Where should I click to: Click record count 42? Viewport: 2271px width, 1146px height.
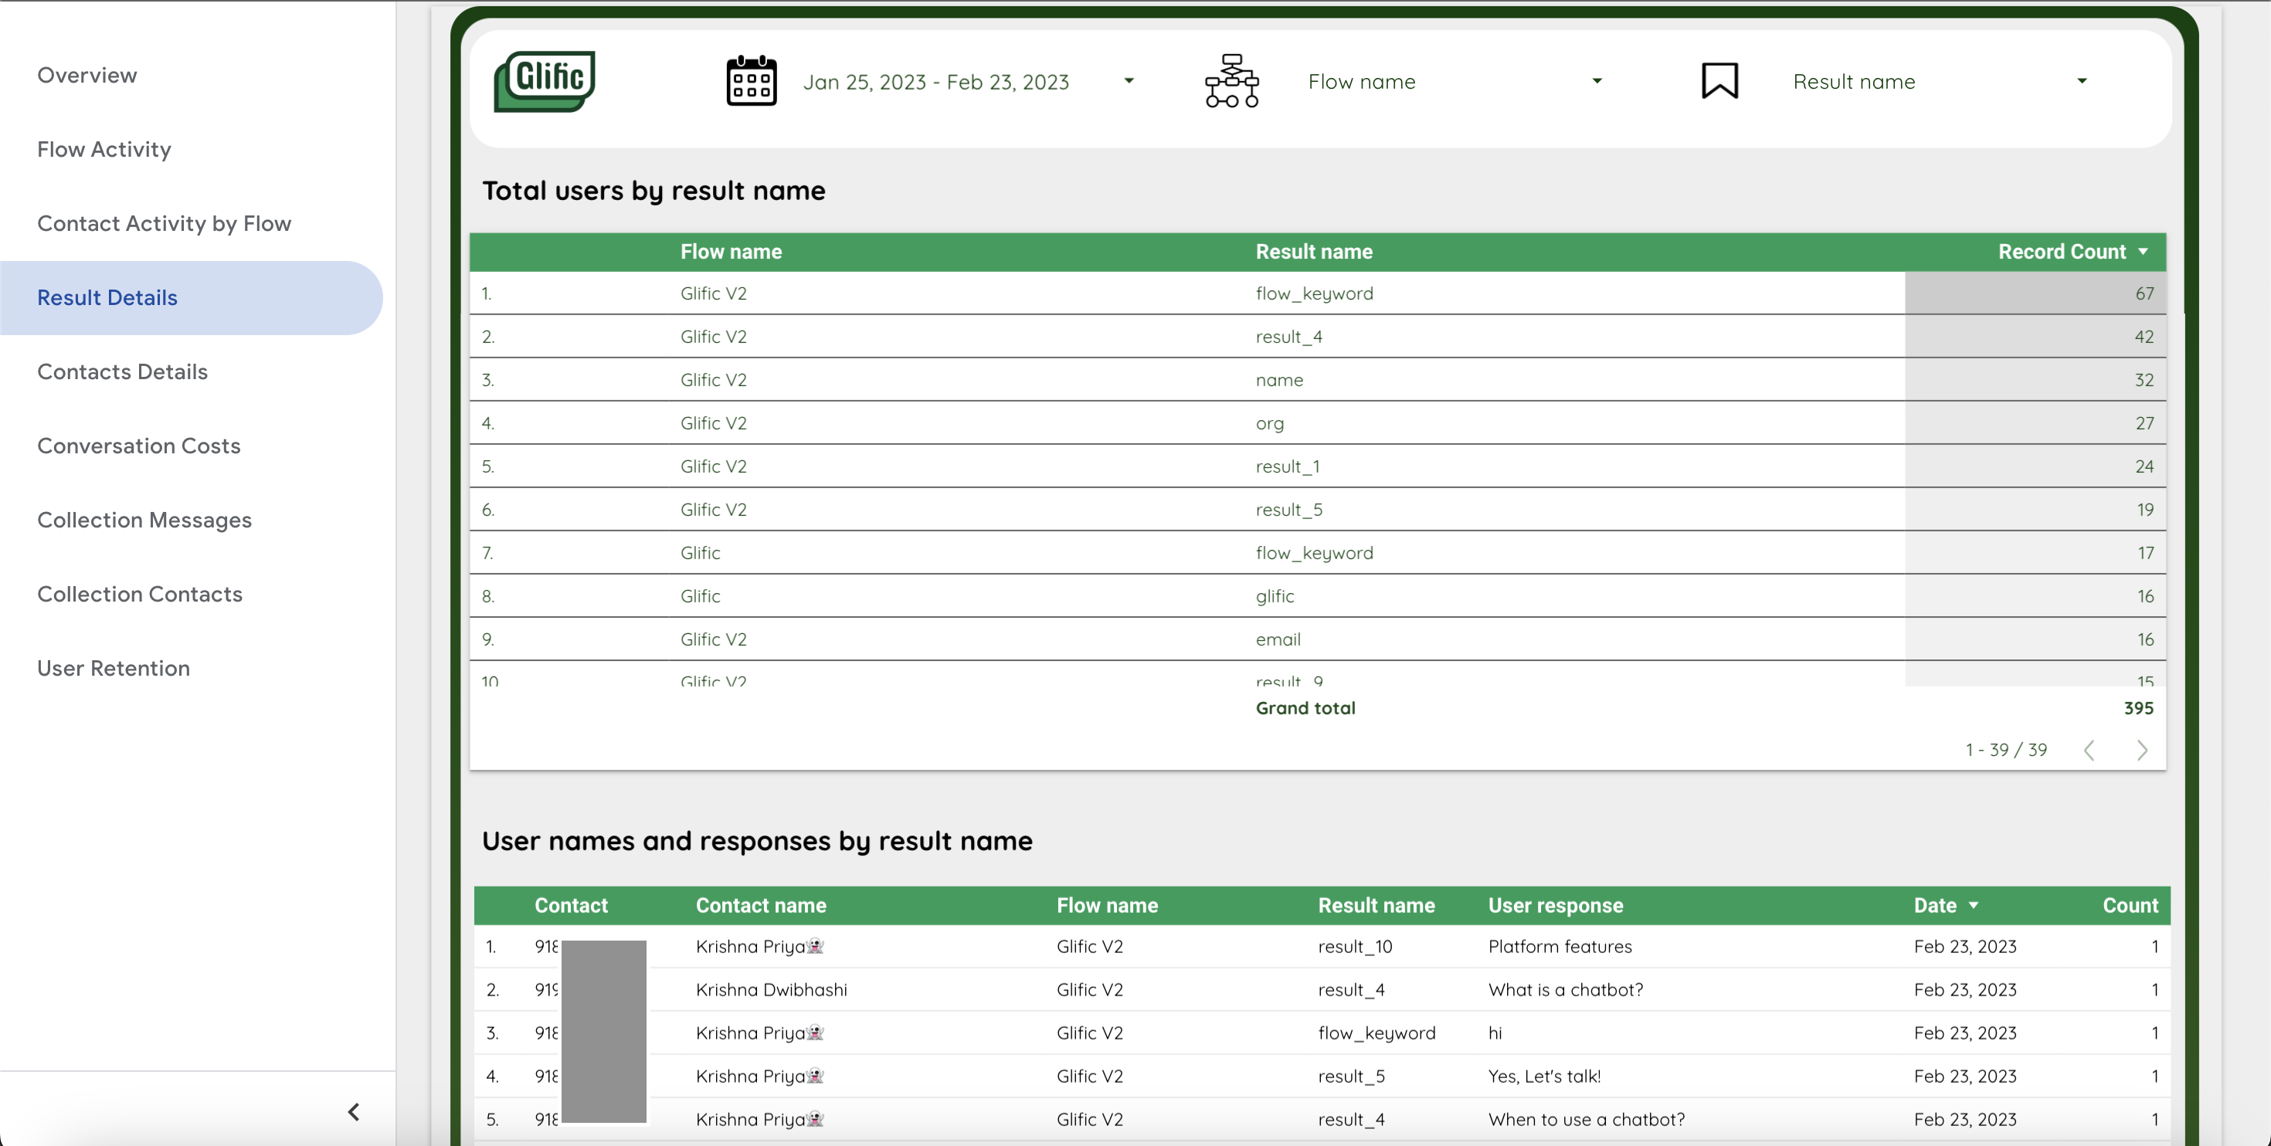(x=2144, y=337)
